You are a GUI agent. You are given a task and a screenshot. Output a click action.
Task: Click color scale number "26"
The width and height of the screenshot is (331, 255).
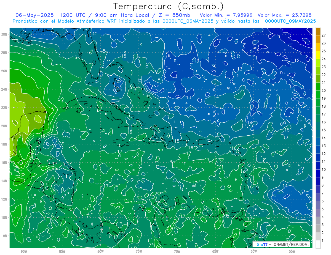[x=324, y=43]
